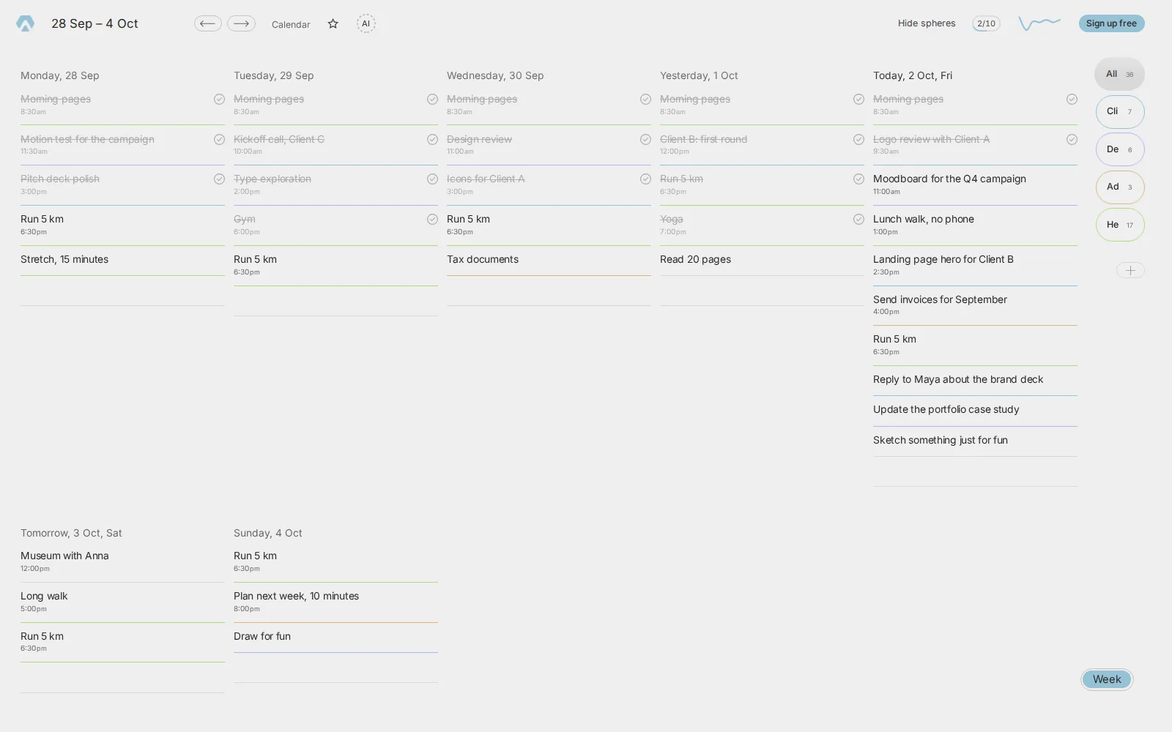Image resolution: width=1172 pixels, height=732 pixels.
Task: Uncheck Type exploration task
Action: point(432,179)
